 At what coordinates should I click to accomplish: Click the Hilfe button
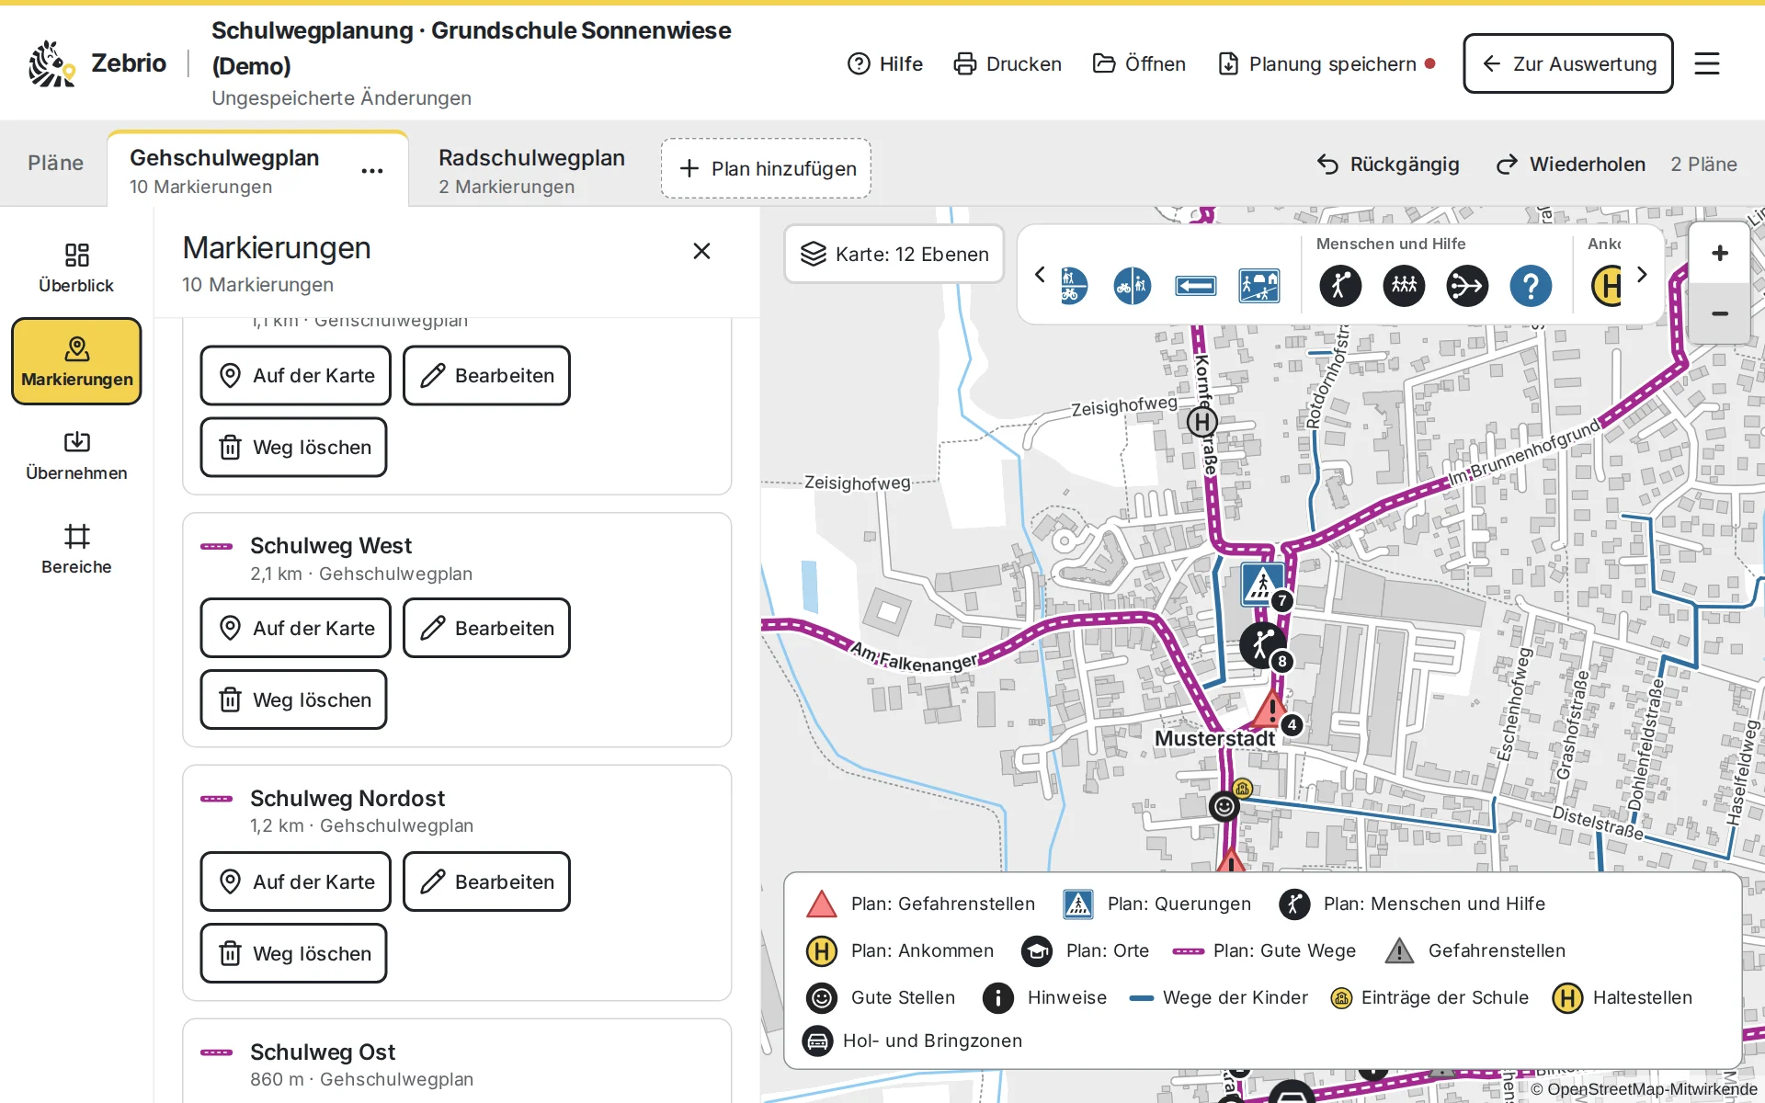coord(884,63)
